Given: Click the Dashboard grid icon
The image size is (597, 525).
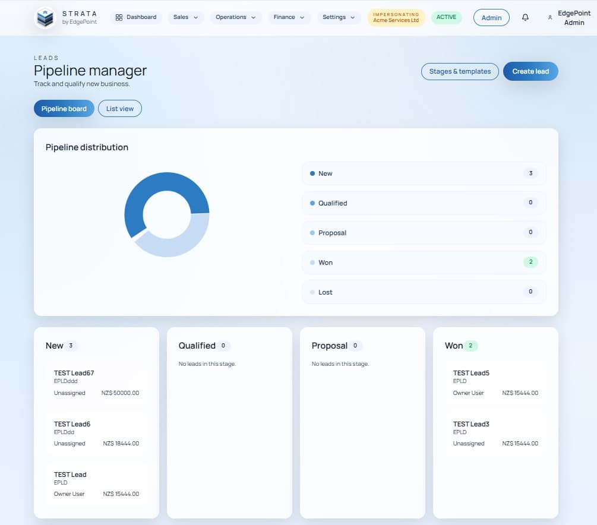Looking at the screenshot, I should point(119,17).
